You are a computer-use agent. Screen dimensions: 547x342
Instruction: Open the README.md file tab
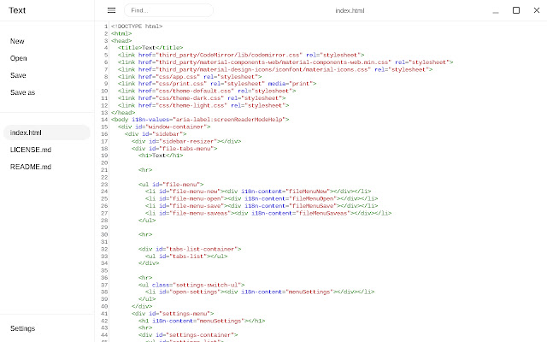click(31, 167)
